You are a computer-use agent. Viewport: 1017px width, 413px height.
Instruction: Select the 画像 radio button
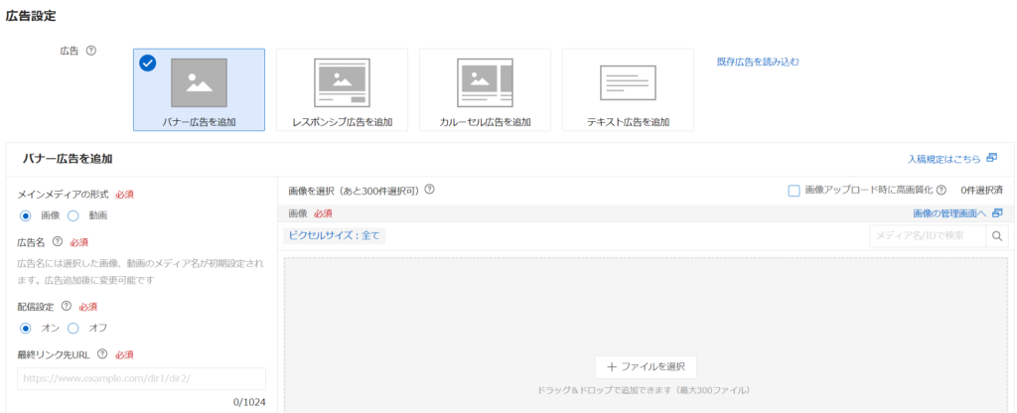tap(26, 215)
